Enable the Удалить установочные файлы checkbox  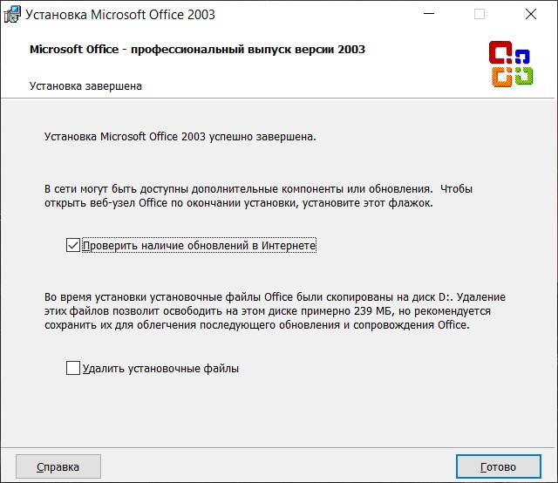pos(73,368)
